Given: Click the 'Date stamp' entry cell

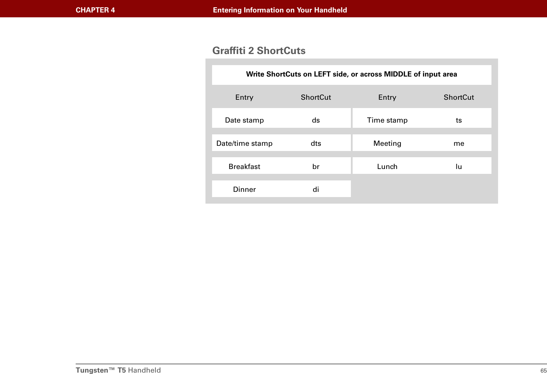Looking at the screenshot, I should (244, 120).
